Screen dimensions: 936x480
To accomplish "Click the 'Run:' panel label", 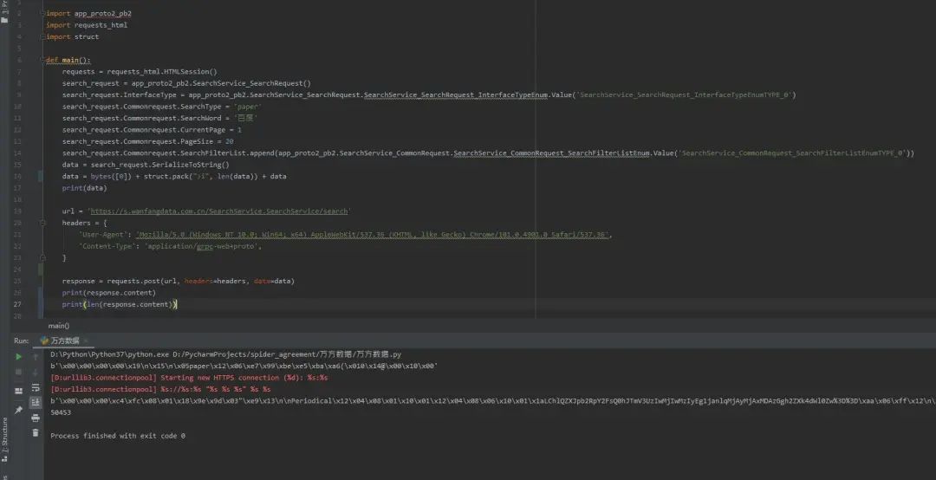I will pyautogui.click(x=21, y=341).
